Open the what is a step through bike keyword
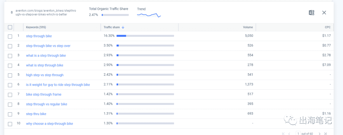The image size is (343, 135). (x=46, y=56)
